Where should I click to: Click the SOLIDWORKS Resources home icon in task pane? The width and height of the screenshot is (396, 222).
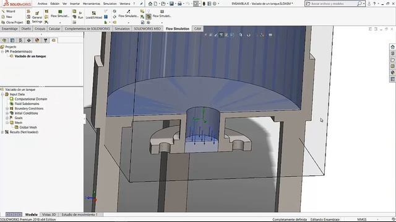(392, 47)
